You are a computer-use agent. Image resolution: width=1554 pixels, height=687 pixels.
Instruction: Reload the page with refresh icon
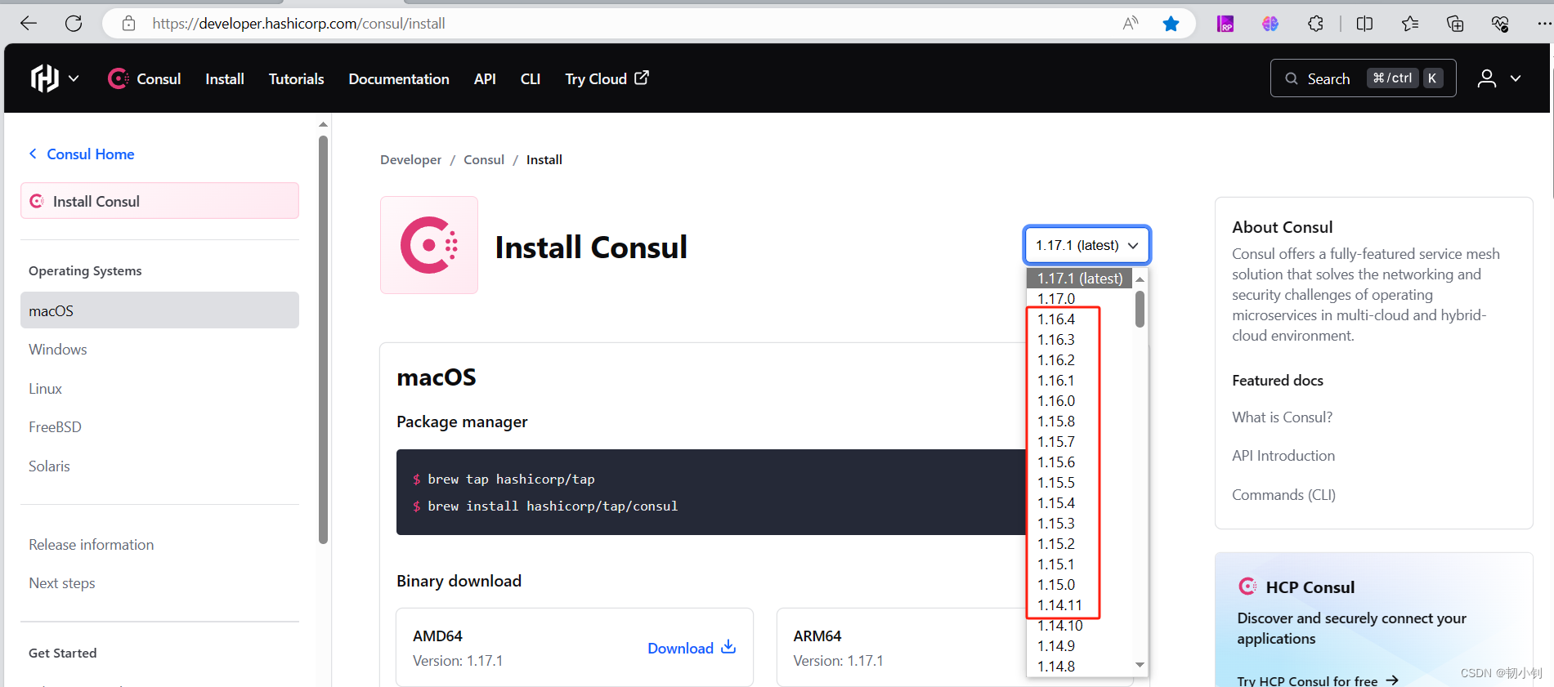74,24
